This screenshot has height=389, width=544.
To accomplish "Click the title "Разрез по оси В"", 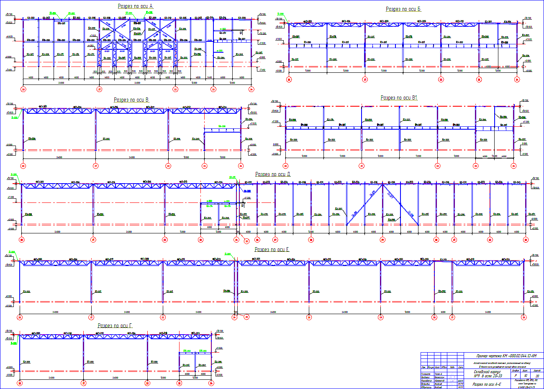I will [x=131, y=100].
